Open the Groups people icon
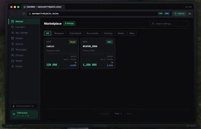 point(13,55)
